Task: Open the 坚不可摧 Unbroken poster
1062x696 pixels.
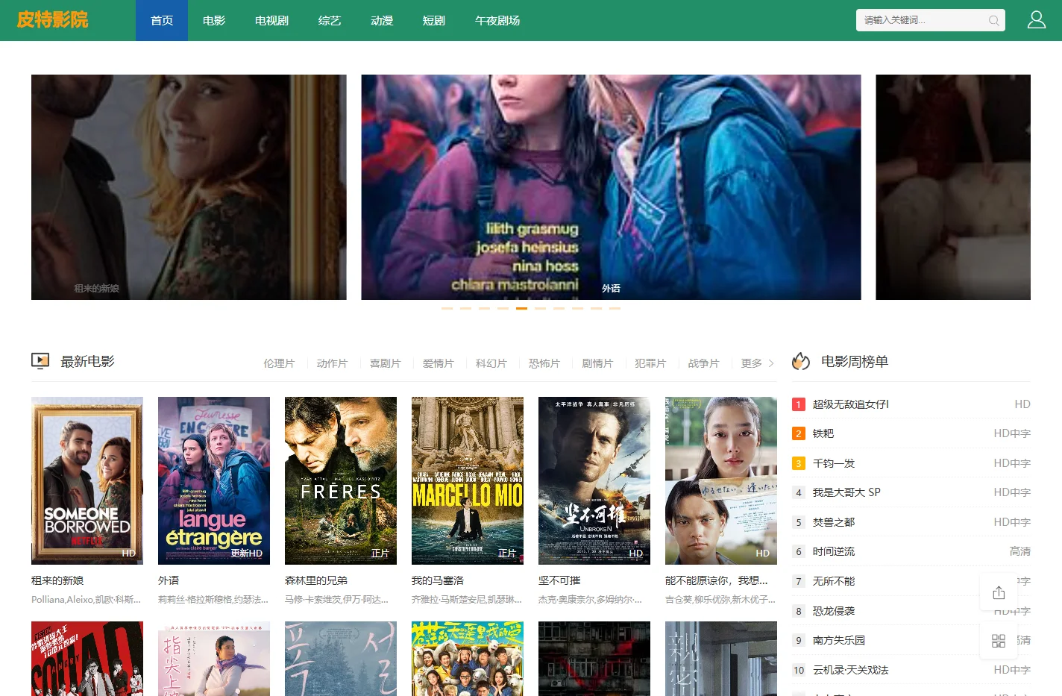Action: 594,480
